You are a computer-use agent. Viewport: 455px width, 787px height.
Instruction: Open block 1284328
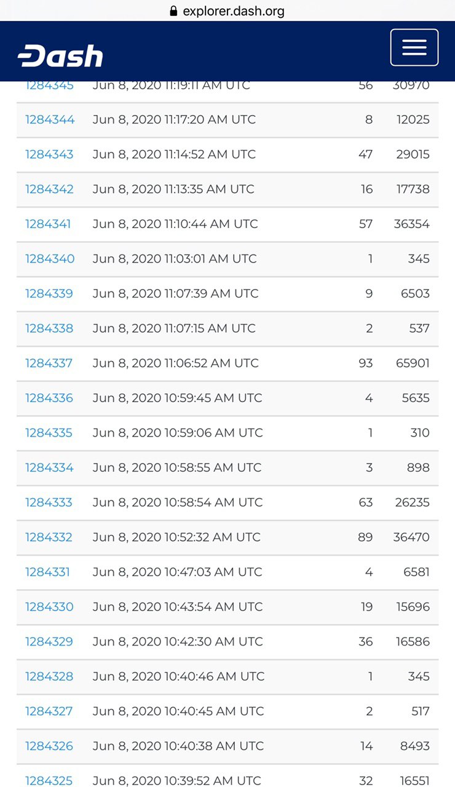[49, 676]
